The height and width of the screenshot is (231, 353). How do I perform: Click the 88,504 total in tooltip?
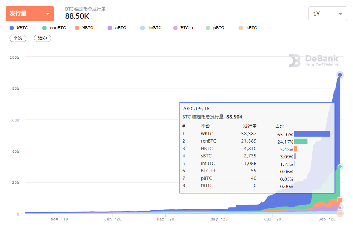click(234, 117)
